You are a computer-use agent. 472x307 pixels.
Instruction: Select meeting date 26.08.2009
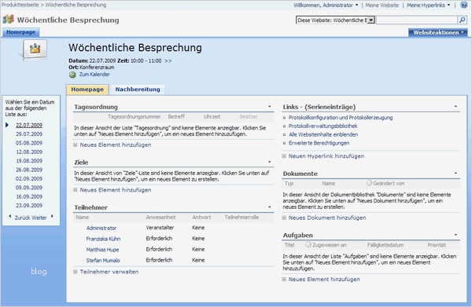click(29, 170)
